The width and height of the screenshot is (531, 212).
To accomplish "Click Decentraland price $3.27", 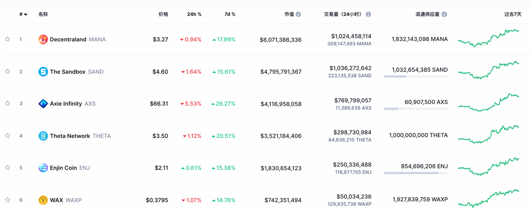I will pyautogui.click(x=161, y=39).
